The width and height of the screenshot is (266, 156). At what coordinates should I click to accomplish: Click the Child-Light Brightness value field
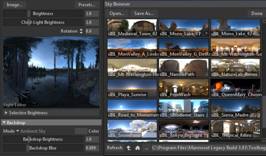click(x=92, y=23)
